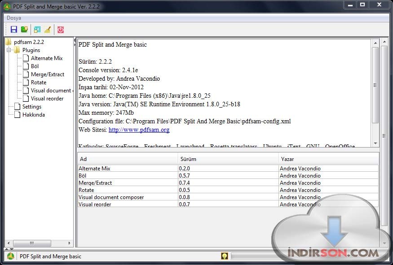Screen dimensions: 393x265
Task: Select the Plugins folder in the tree
Action: tap(31, 50)
